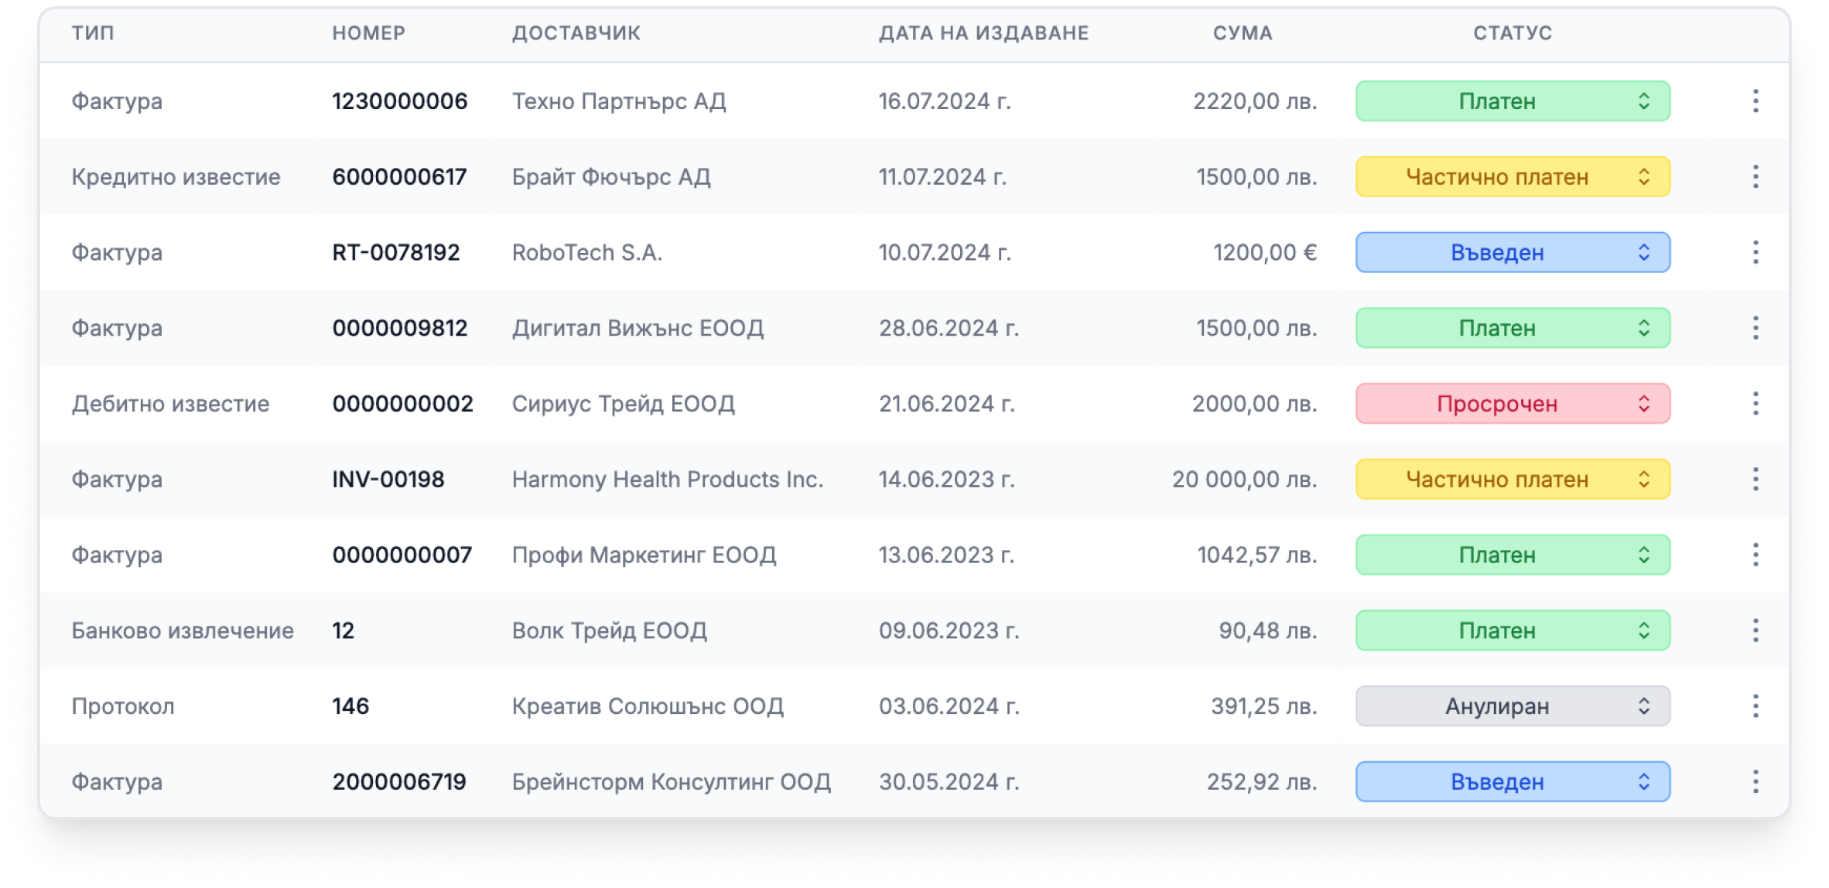
Task: Sort by ТИП column header
Action: coord(93,33)
